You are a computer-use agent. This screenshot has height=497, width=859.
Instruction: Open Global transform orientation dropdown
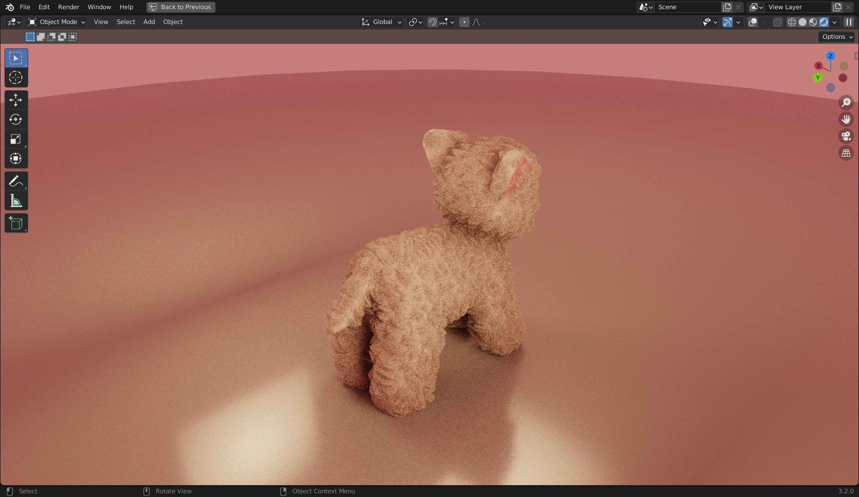pyautogui.click(x=381, y=22)
